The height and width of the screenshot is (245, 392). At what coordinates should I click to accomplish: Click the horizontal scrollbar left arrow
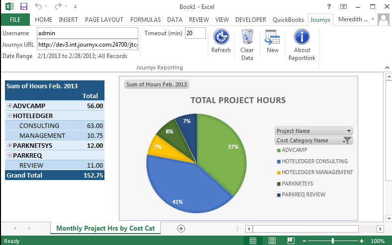point(249,229)
